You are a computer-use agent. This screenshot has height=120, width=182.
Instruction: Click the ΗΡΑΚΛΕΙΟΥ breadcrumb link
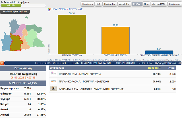coord(59,9)
